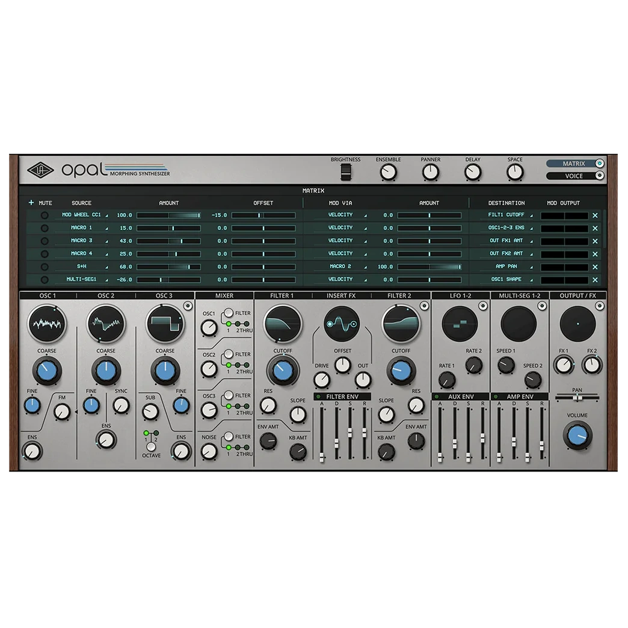Select the INSERT FX section header
The height and width of the screenshot is (628, 628).
click(341, 295)
